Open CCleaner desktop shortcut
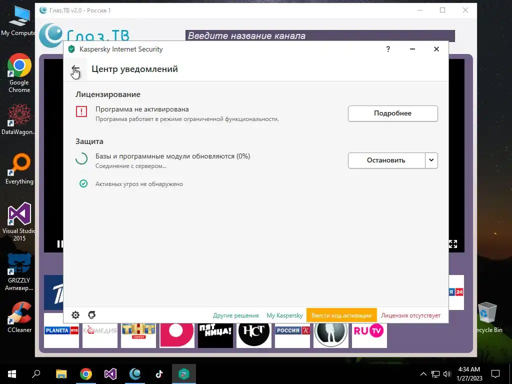Image resolution: width=512 pixels, height=384 pixels. pyautogui.click(x=19, y=317)
